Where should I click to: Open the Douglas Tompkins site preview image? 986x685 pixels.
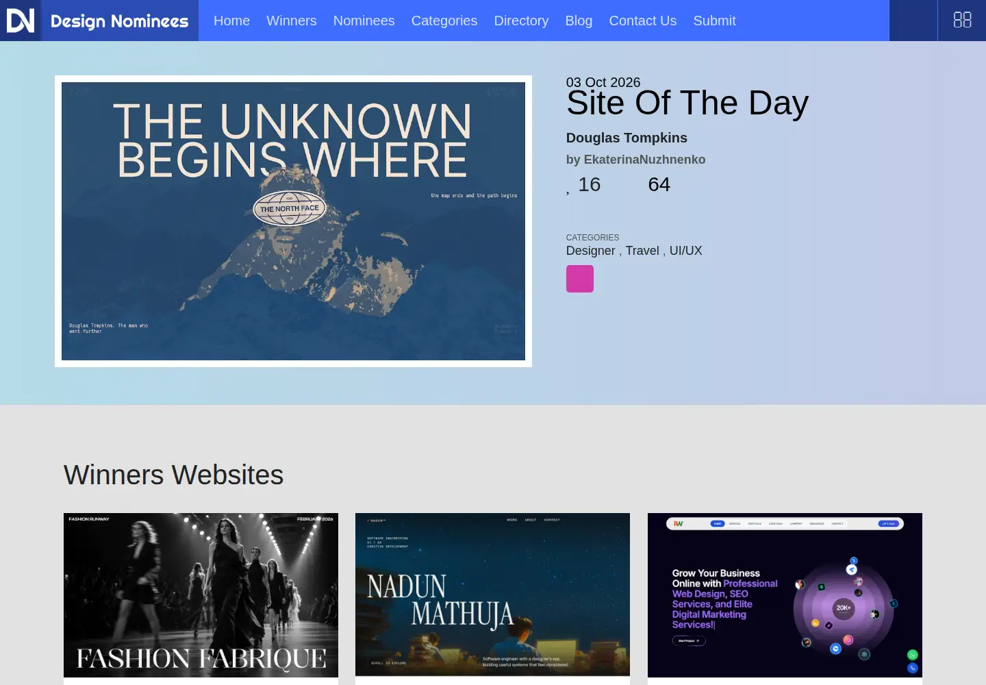click(x=293, y=221)
